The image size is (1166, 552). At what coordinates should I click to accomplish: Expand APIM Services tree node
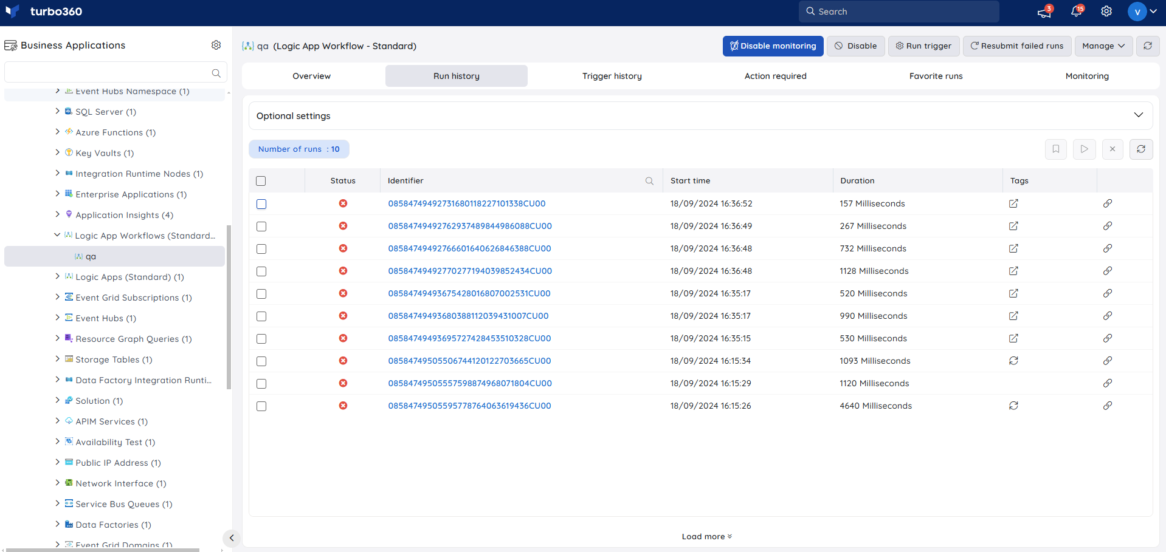(x=58, y=421)
